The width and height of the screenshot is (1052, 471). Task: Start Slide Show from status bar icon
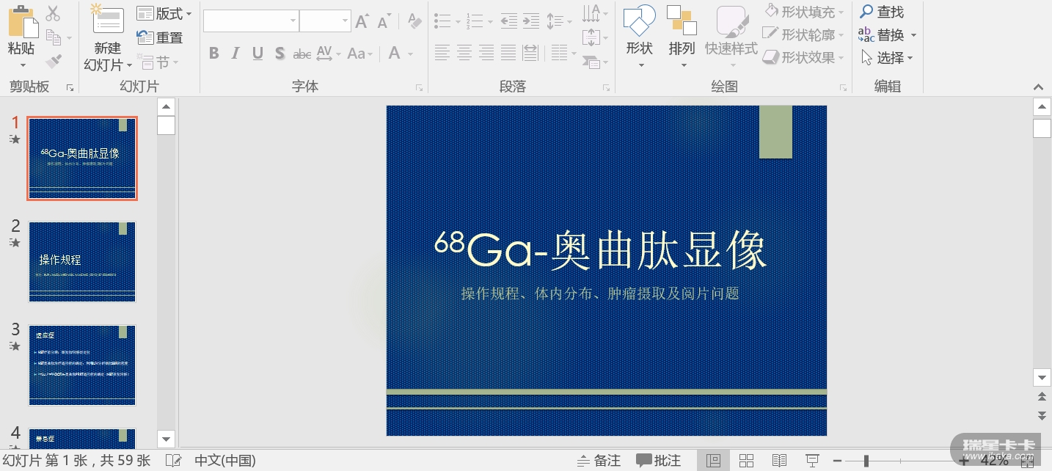pyautogui.click(x=812, y=461)
